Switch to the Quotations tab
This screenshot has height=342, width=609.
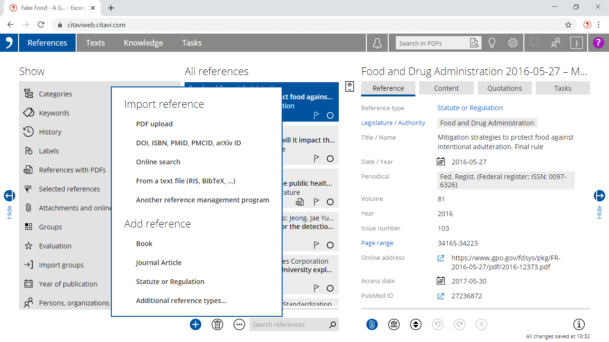coord(504,88)
